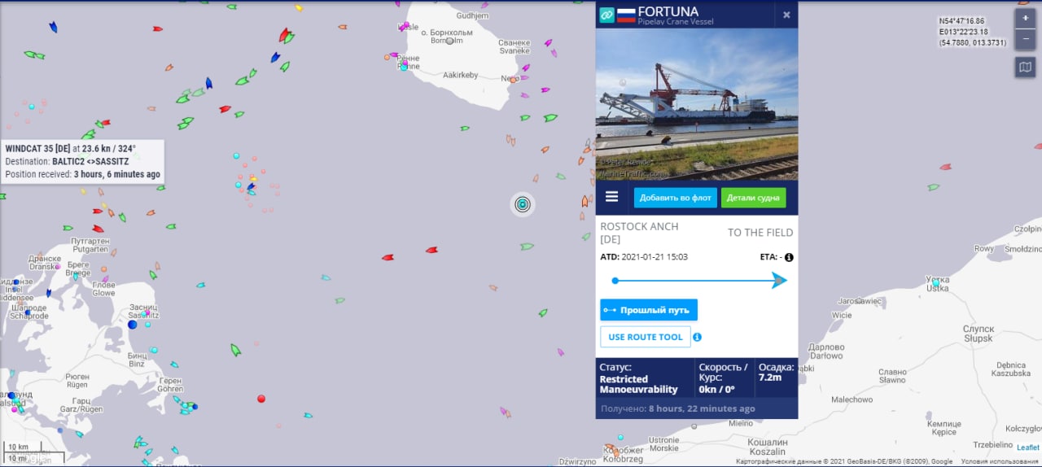This screenshot has height=467, width=1042.
Task: Click the ROSTOCK ANCH [DE] departure port text
Action: (x=639, y=233)
